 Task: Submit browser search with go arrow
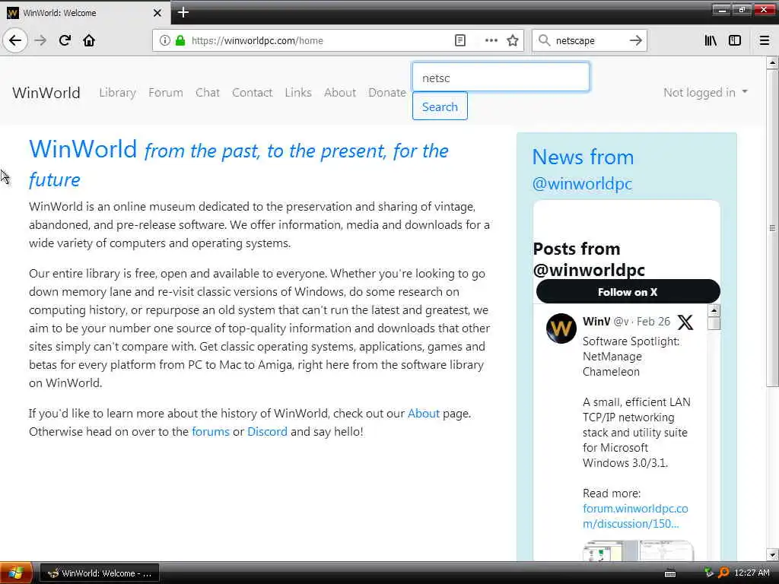tap(635, 40)
